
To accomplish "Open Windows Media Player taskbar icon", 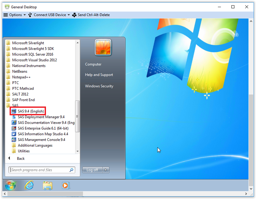I will pos(66,186).
